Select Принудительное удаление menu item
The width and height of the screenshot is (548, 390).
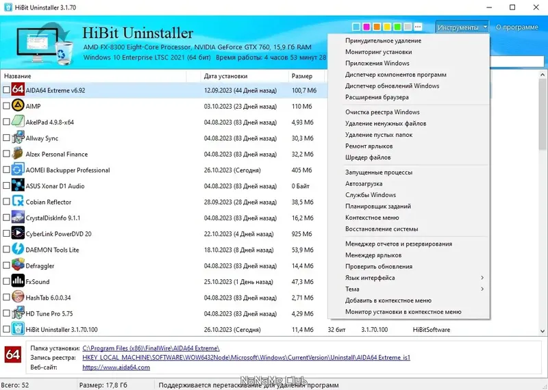(x=409, y=40)
